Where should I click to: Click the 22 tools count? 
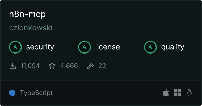[x=102, y=66]
